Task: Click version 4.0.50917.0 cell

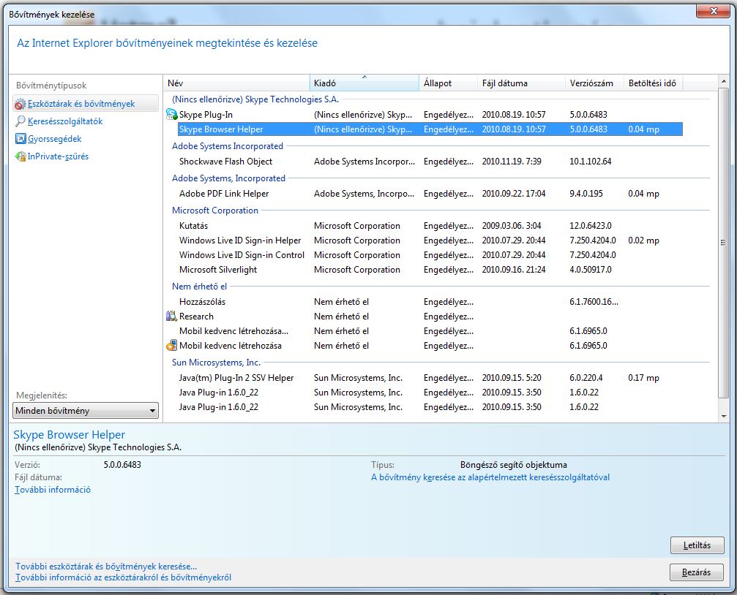Action: point(591,270)
